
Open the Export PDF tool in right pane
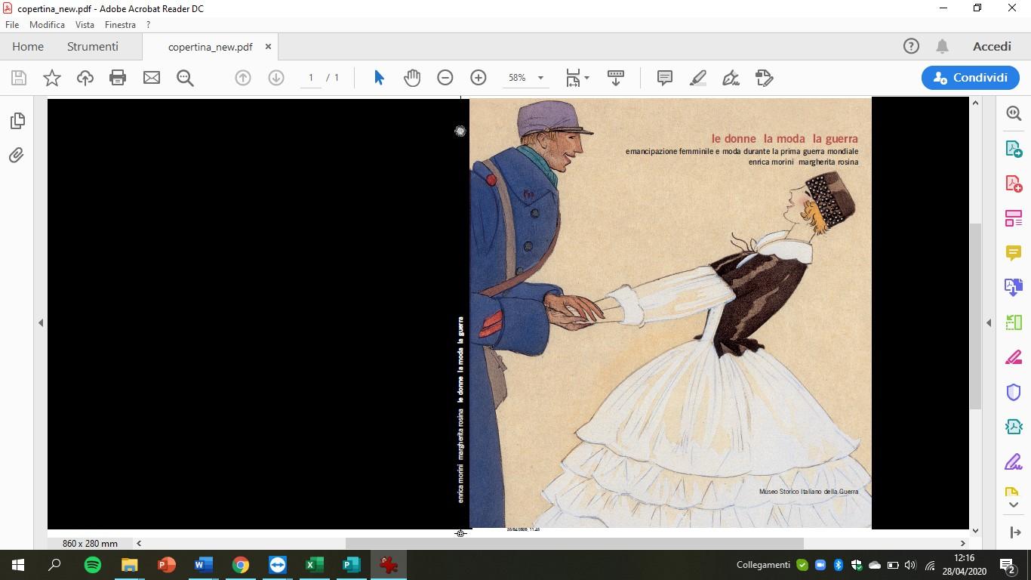[x=1014, y=149]
